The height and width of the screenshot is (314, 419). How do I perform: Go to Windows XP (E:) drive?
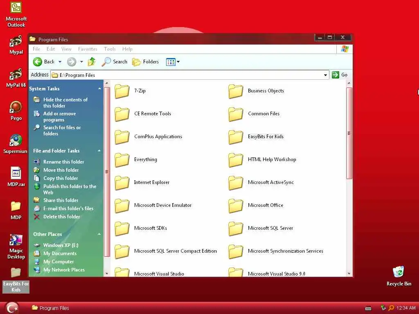[61, 245]
